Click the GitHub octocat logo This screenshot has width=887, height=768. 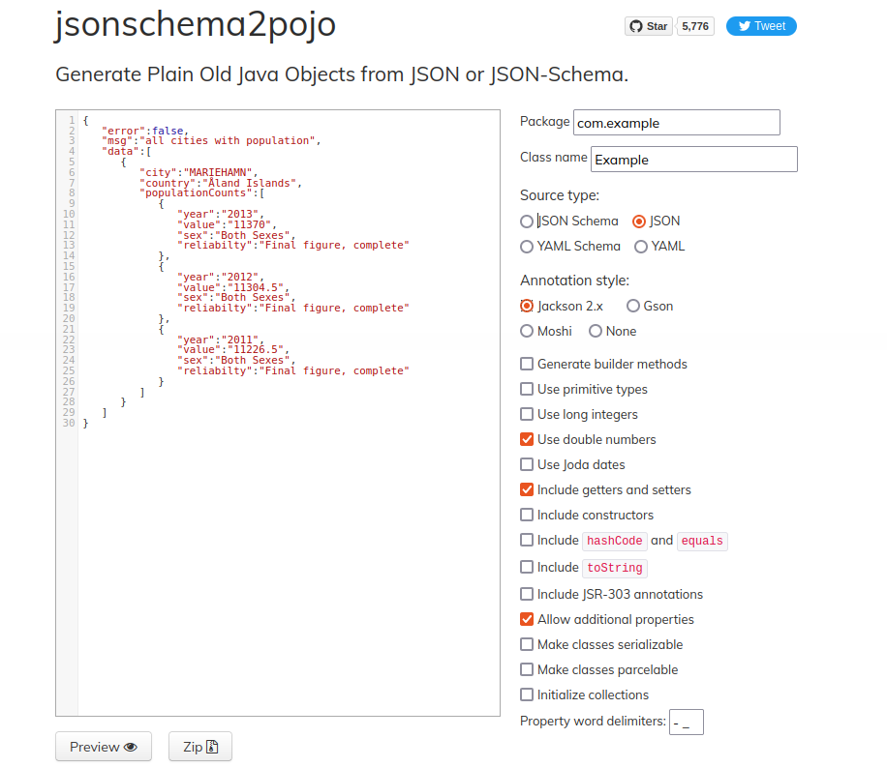pyautogui.click(x=634, y=26)
